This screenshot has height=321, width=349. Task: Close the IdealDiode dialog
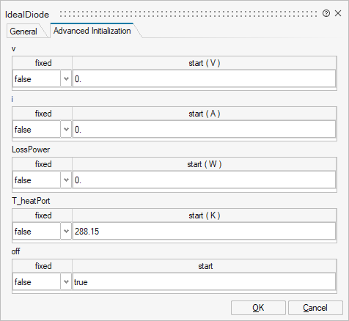338,13
